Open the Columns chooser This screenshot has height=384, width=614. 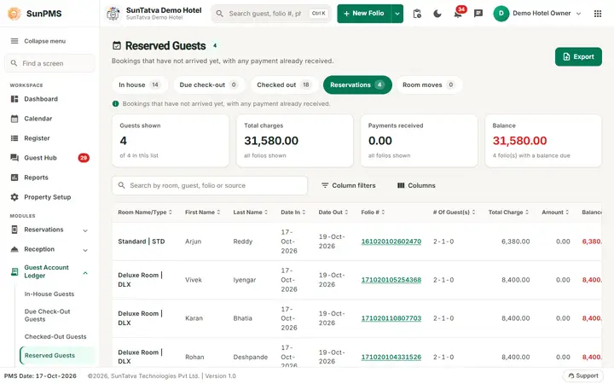tap(416, 186)
